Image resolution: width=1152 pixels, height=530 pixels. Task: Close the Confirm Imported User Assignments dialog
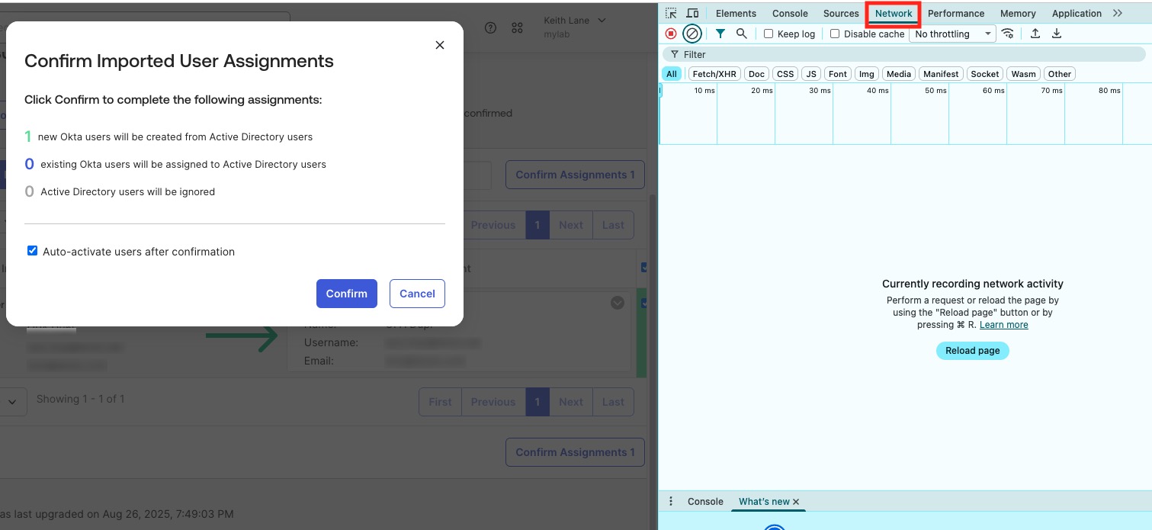(440, 45)
